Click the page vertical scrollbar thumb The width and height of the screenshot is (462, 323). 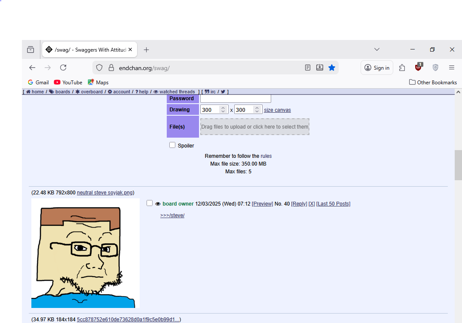(458, 165)
